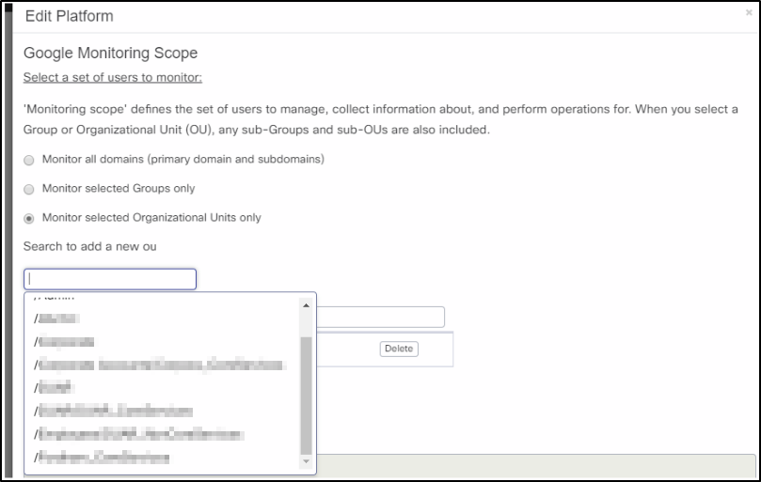Click the 'Search to add a new ou' label
Image resolution: width=761 pixels, height=482 pixels.
pos(89,246)
